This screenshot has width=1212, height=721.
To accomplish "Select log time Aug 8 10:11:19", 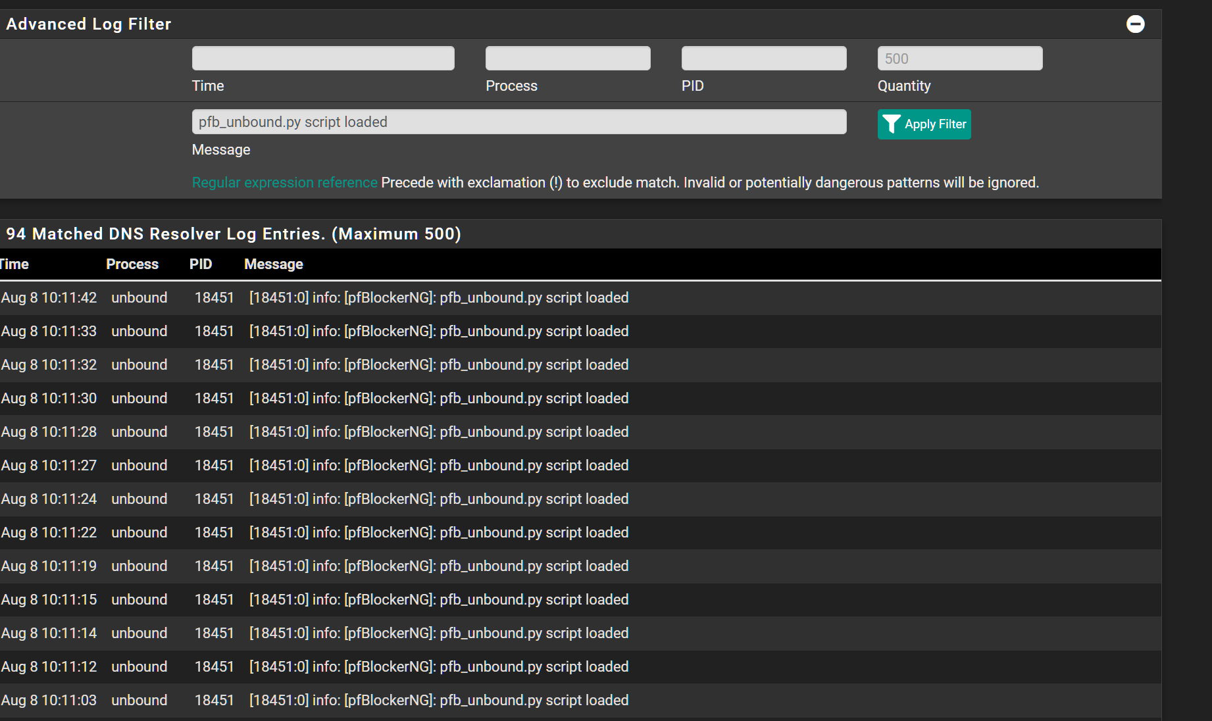I will (x=49, y=566).
